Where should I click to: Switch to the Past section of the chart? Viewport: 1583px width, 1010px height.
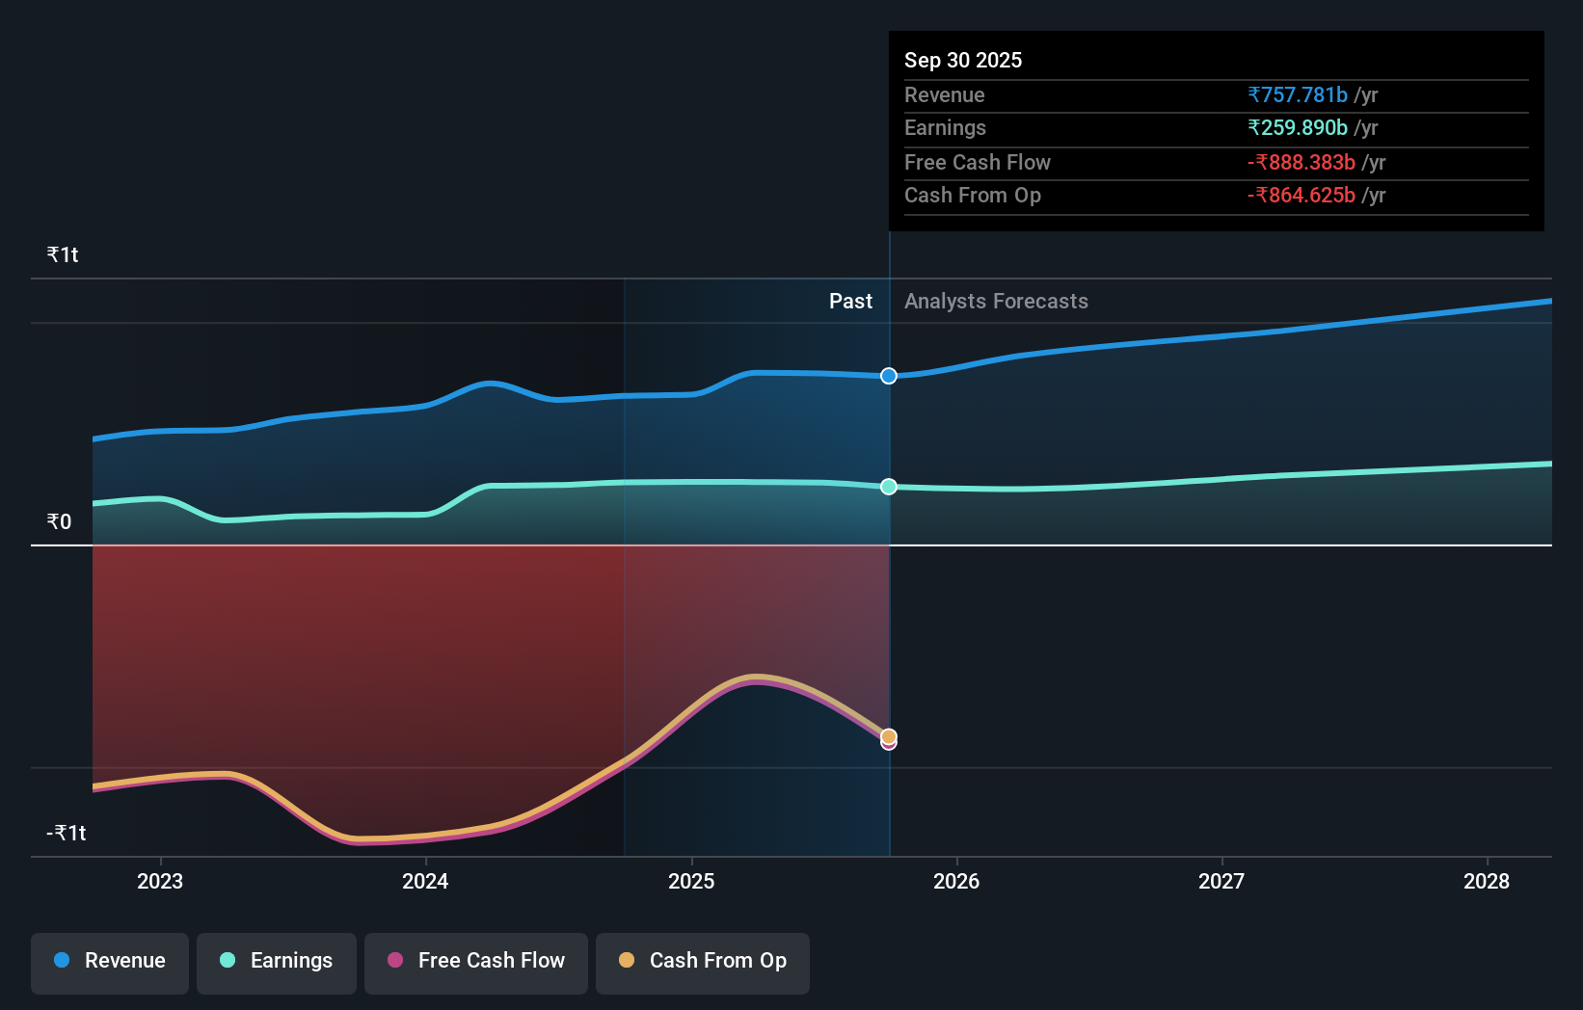point(850,301)
